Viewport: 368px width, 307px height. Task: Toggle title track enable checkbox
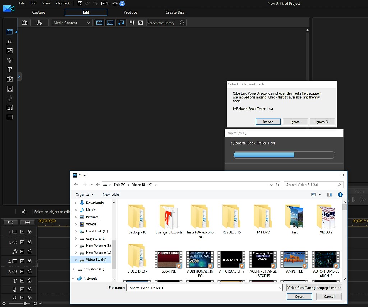pyautogui.click(x=22, y=280)
